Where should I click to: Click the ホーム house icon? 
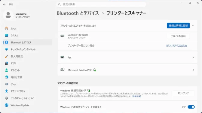pyautogui.click(x=6, y=28)
